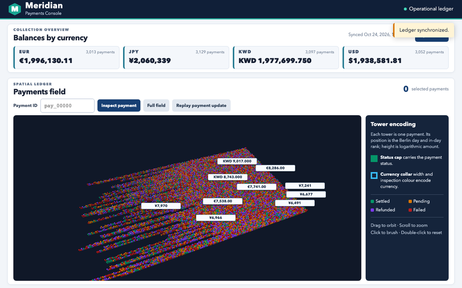Select the Failed legend entry
462x288 pixels.
pos(417,210)
